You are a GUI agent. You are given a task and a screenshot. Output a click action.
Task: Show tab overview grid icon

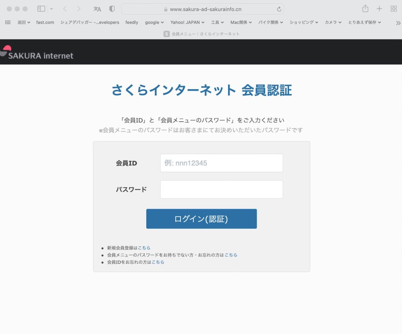click(393, 9)
